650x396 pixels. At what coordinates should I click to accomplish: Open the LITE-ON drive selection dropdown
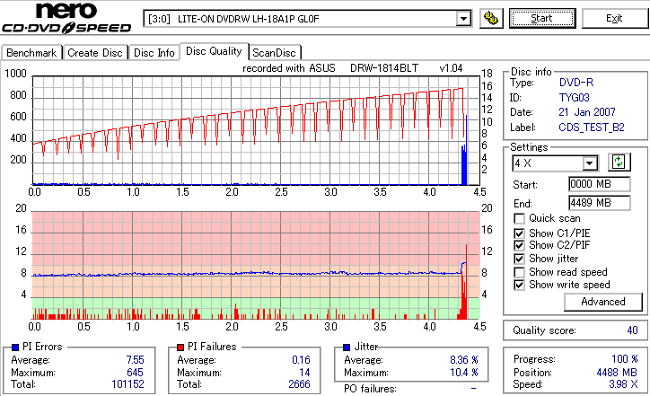coord(463,19)
